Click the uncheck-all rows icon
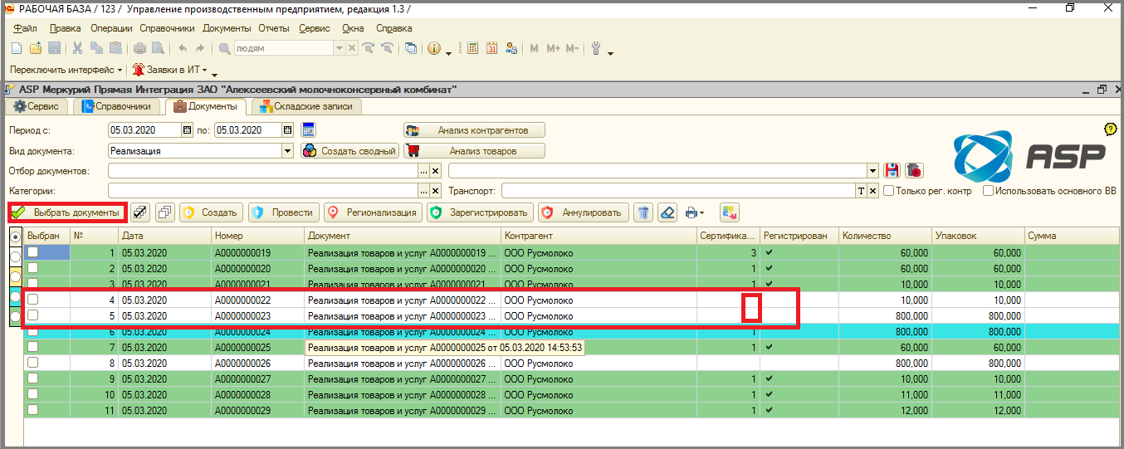The width and height of the screenshot is (1124, 449). point(165,212)
